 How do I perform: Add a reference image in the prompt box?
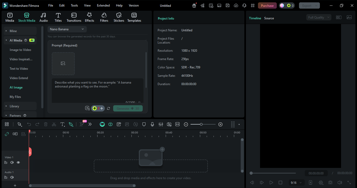(x=63, y=63)
